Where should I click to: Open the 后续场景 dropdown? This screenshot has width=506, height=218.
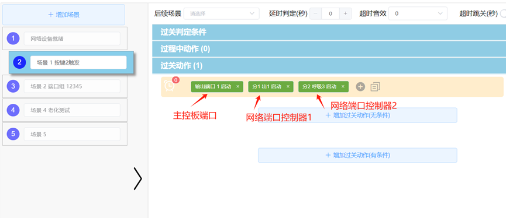click(221, 13)
